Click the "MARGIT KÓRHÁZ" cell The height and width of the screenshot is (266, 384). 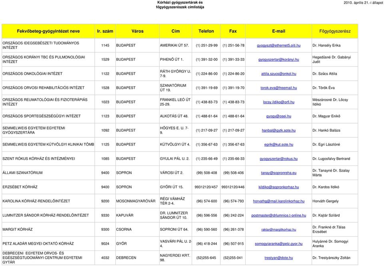[48, 230]
